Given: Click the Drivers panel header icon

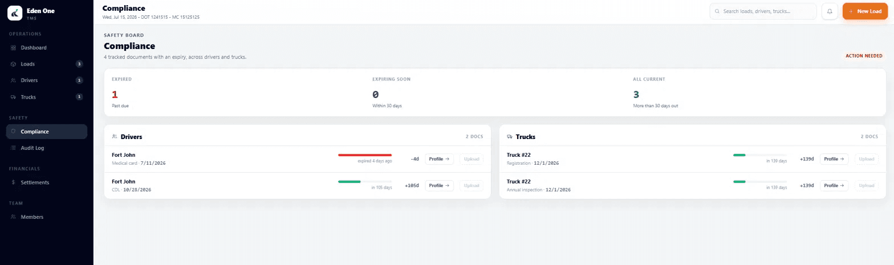Looking at the screenshot, I should (x=115, y=137).
